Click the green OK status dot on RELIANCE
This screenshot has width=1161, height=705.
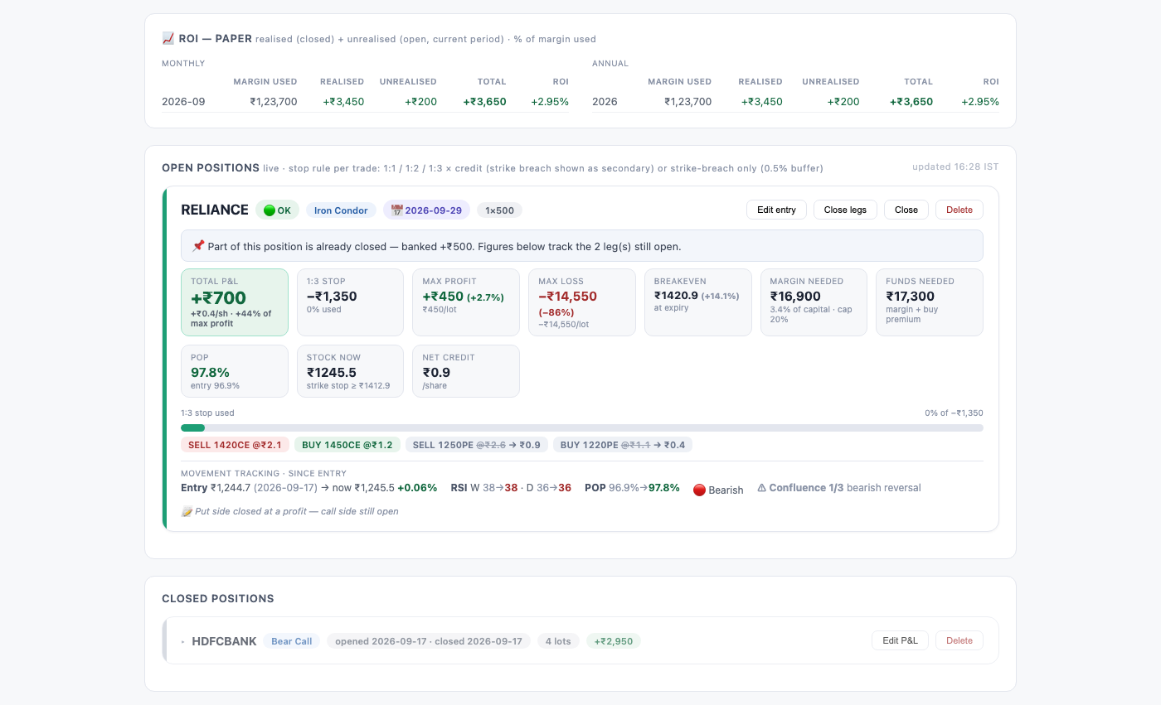point(269,210)
